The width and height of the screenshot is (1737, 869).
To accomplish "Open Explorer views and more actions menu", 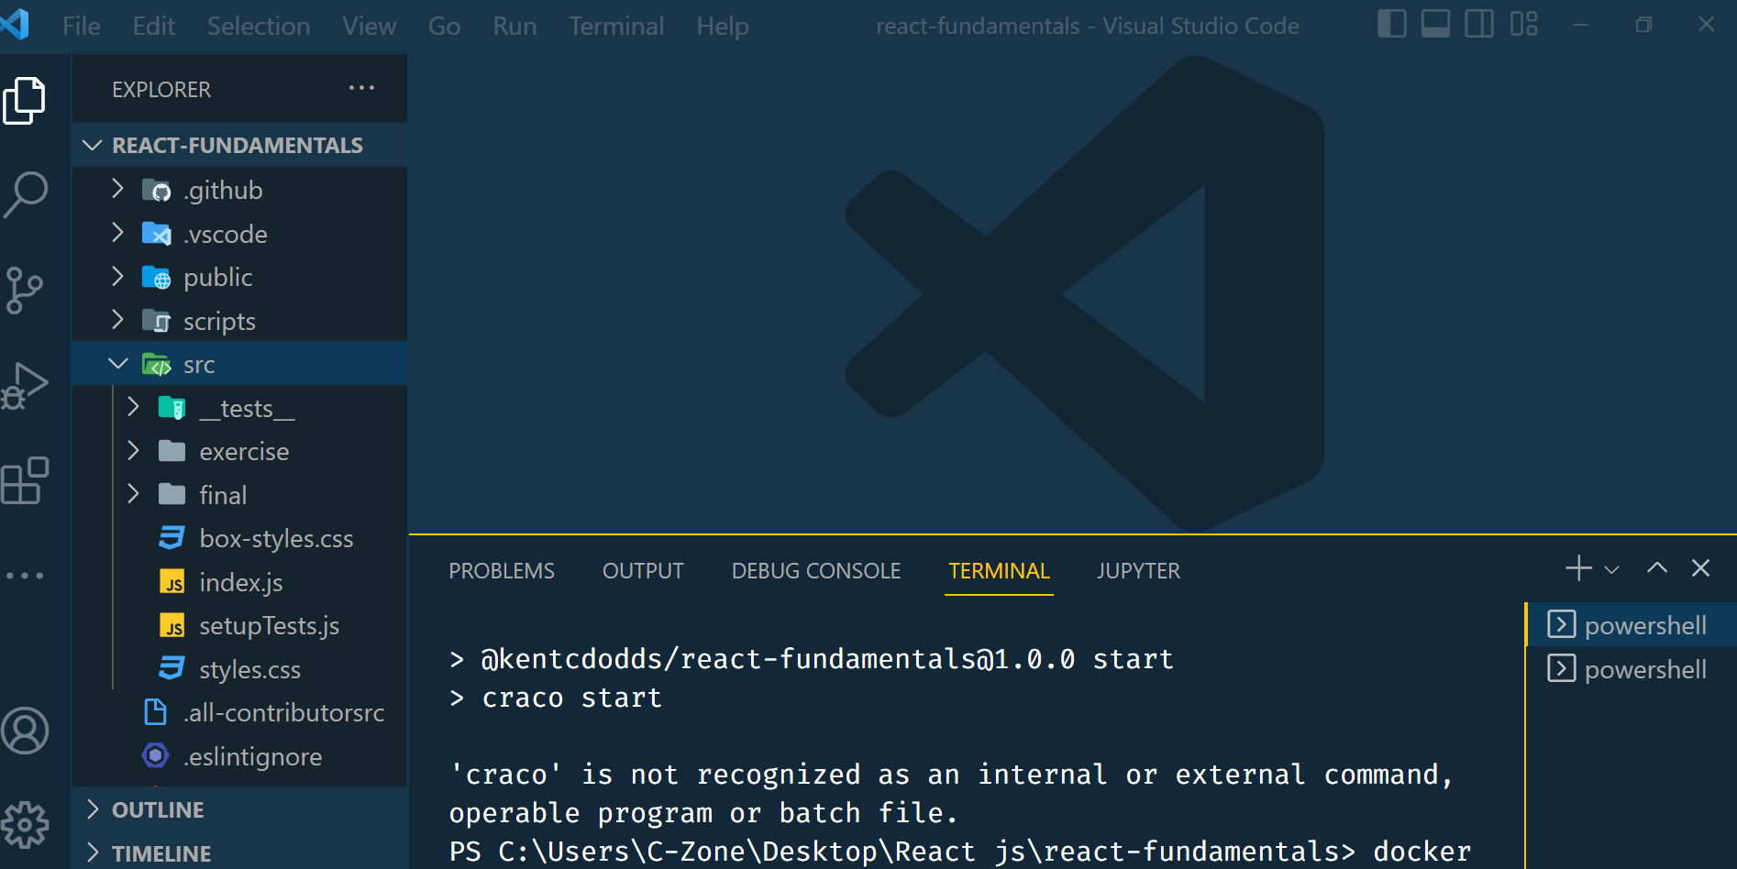I will pyautogui.click(x=361, y=88).
